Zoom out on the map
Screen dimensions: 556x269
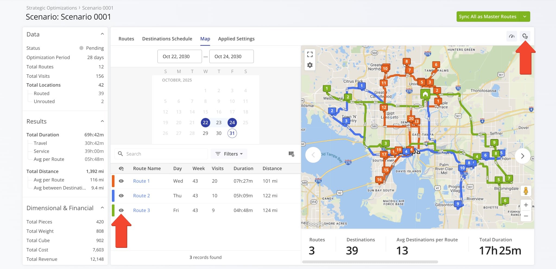[526, 216]
